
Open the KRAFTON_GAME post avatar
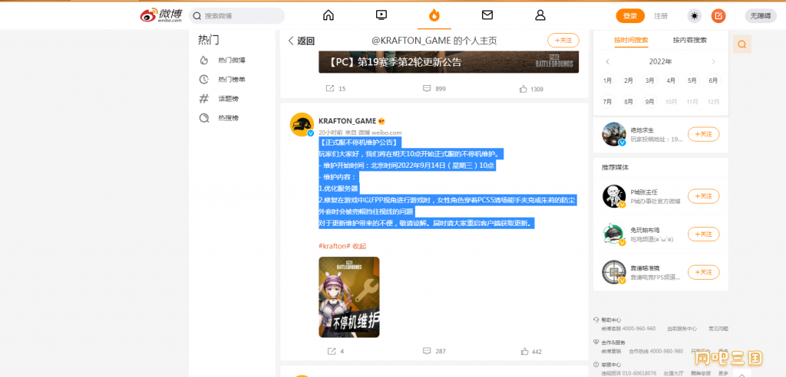pyautogui.click(x=302, y=124)
